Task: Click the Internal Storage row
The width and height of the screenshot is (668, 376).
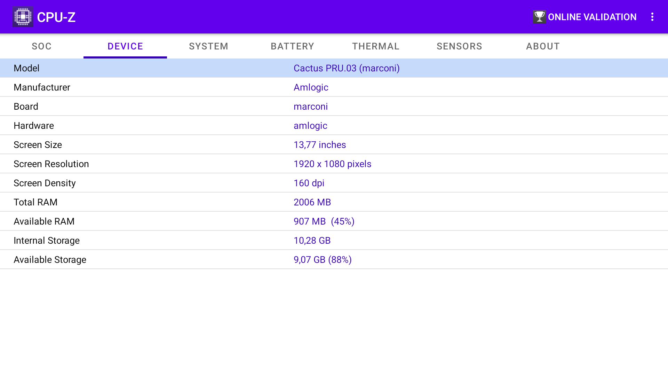Action: pos(334,241)
